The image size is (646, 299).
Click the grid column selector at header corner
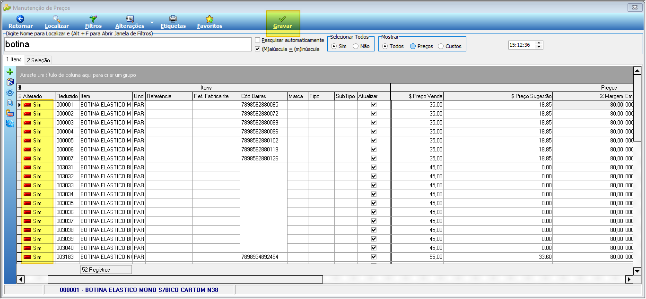coord(19,87)
